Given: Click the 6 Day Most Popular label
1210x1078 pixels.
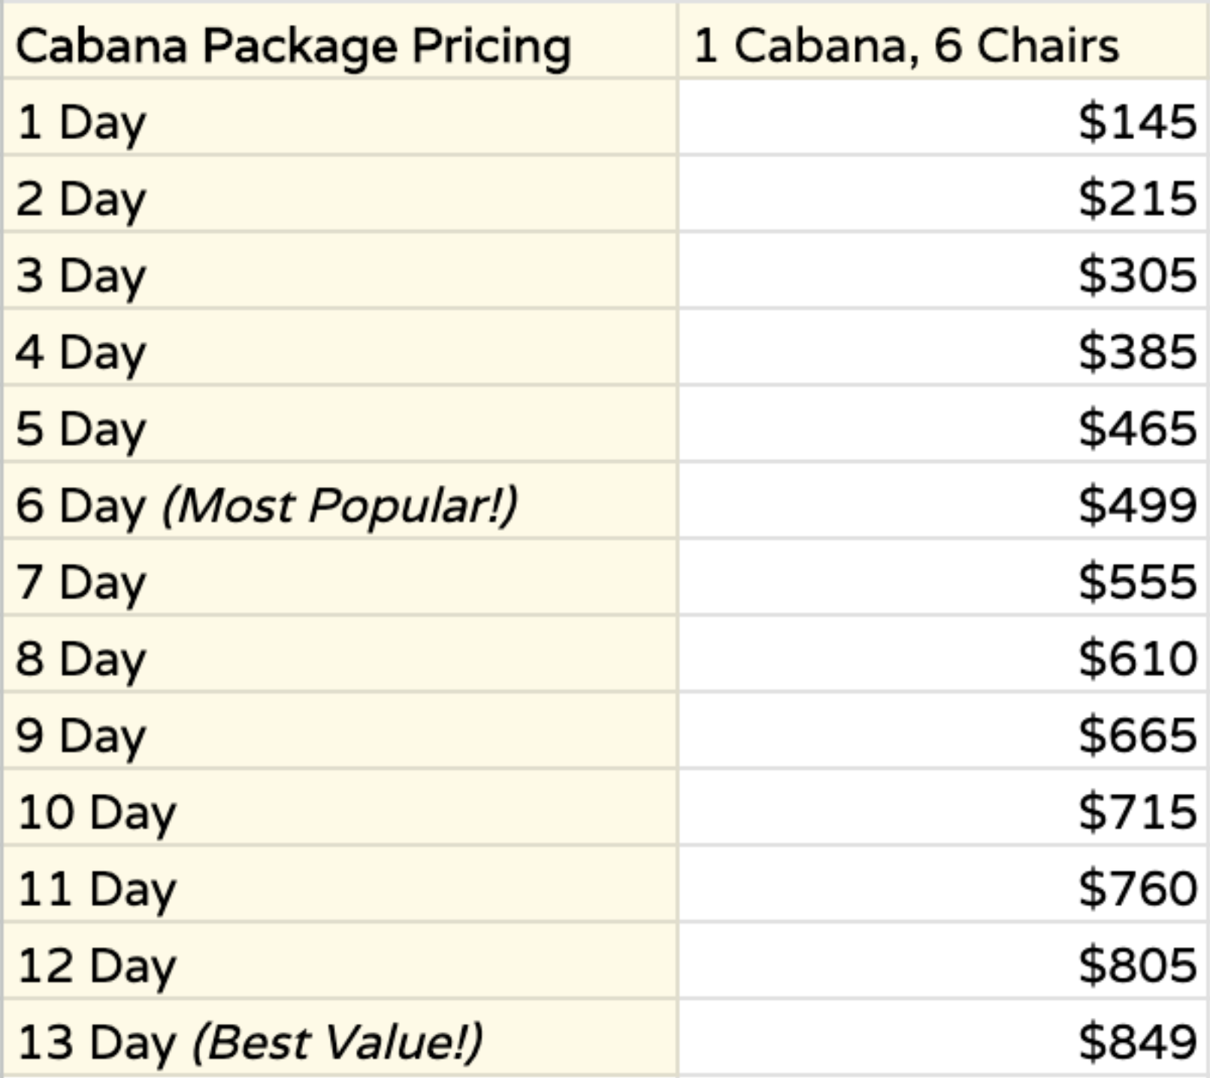Looking at the screenshot, I should tap(266, 506).
